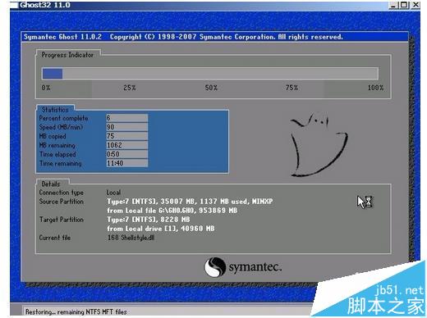Click the symantec wordmark text
Screen dimensions: 427x318
click(x=255, y=267)
